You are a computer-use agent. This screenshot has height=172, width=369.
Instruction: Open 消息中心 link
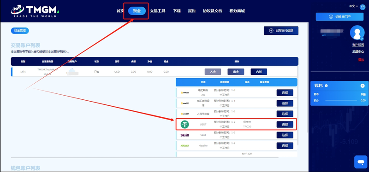tap(358, 52)
